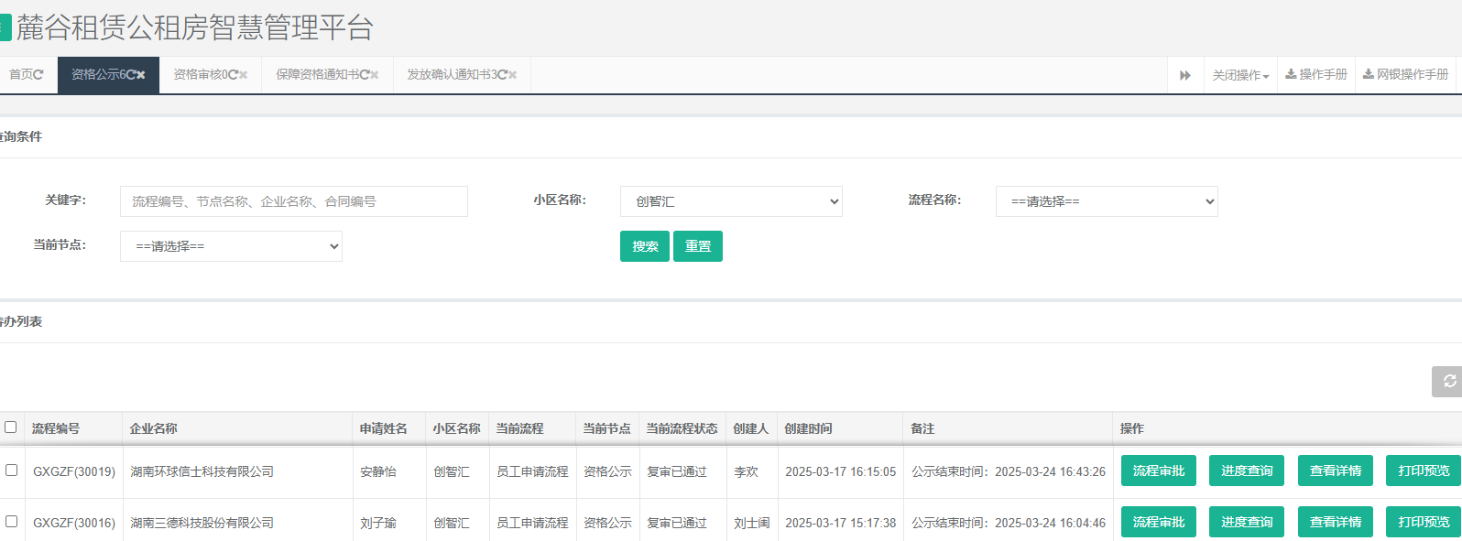Switch to the 资格审核 tab
Viewport: 1462px width, 541px height.
[x=202, y=75]
